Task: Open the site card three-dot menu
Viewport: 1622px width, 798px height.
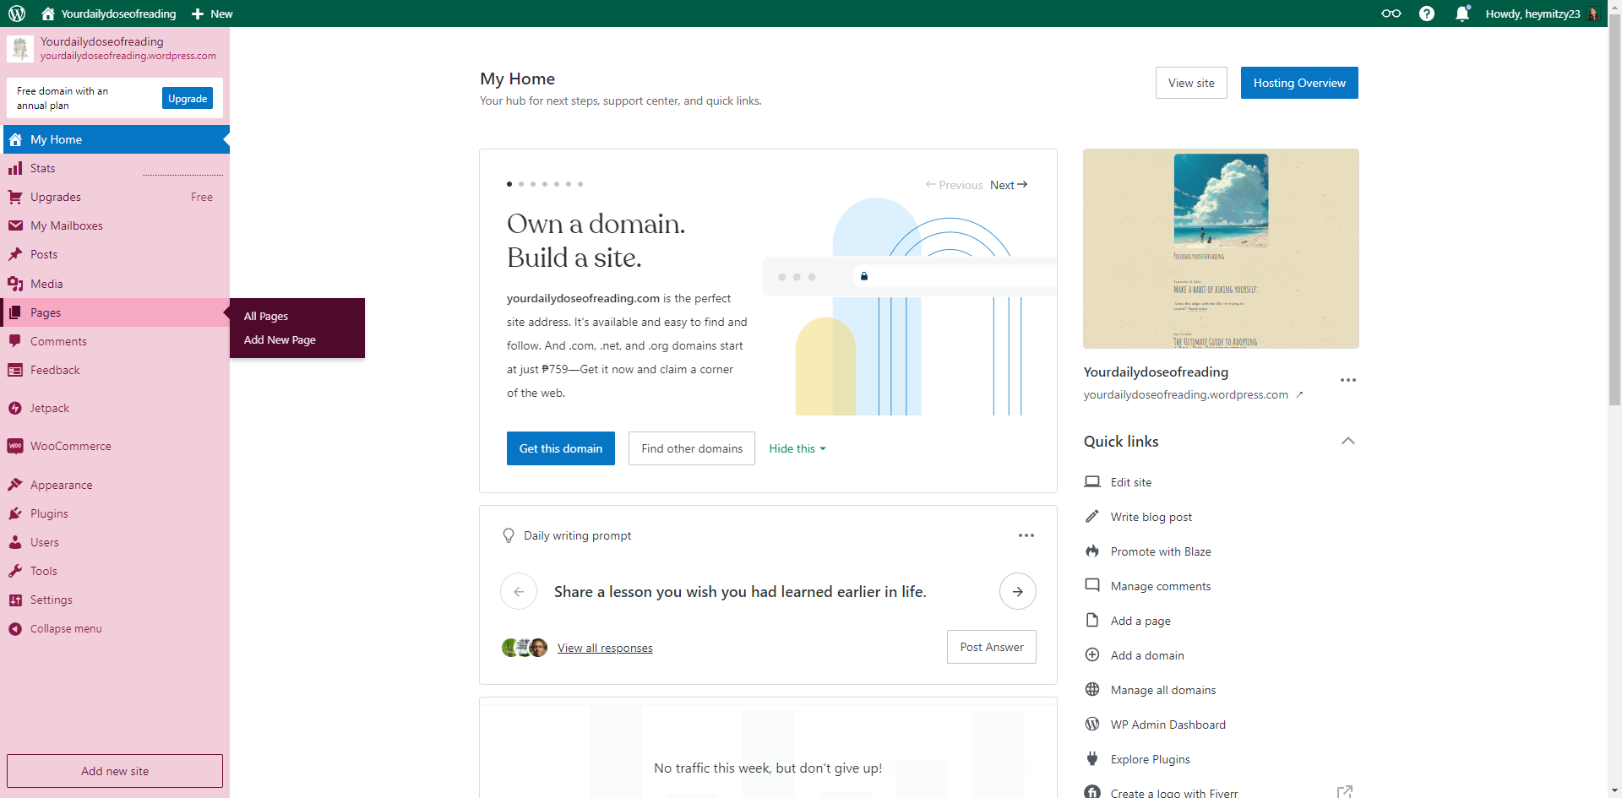Action: (1348, 380)
